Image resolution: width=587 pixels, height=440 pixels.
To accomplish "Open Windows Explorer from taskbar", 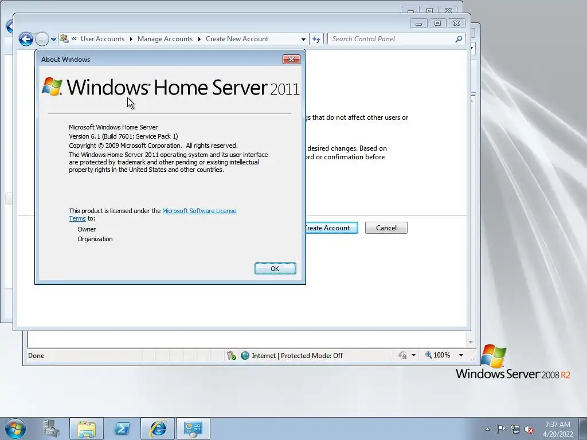I will tap(87, 429).
